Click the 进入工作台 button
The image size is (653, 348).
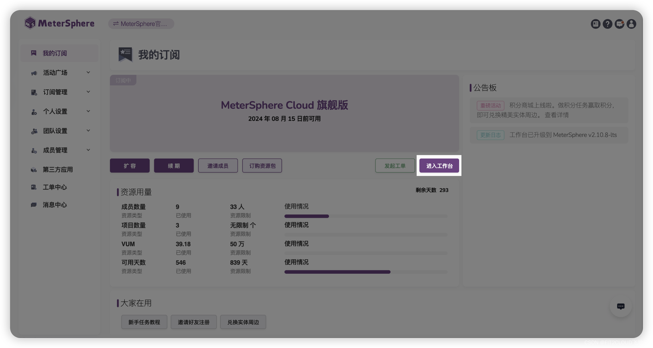click(x=439, y=166)
